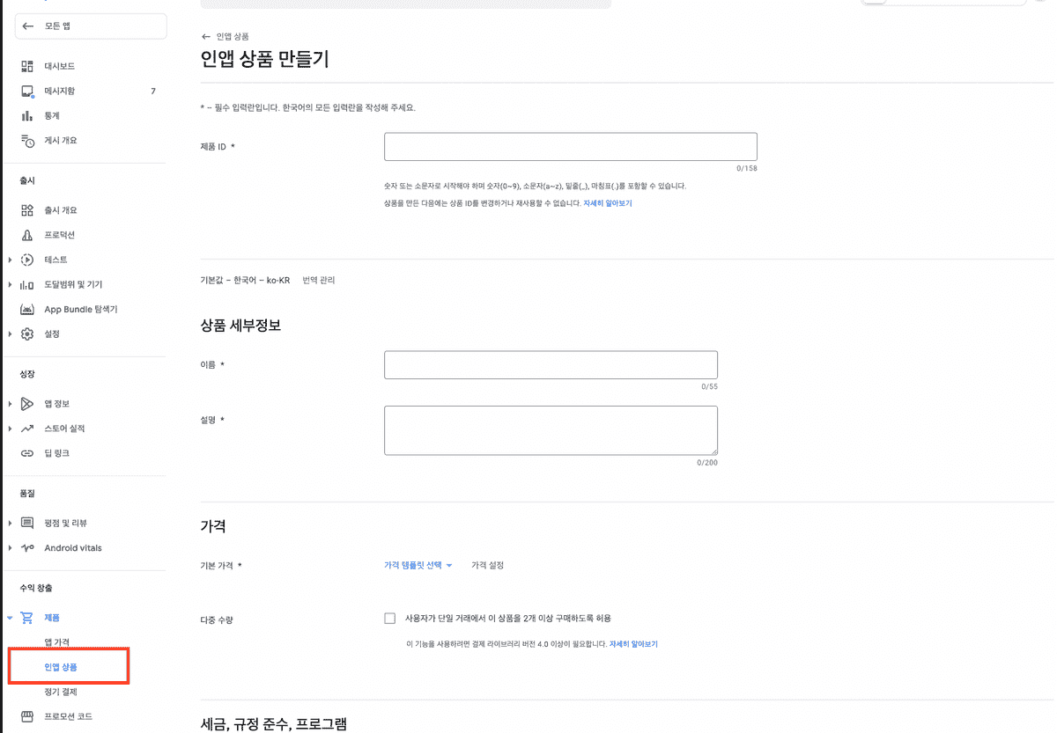1057x733 pixels.
Task: Click the 가격 설정 button
Action: pos(487,566)
